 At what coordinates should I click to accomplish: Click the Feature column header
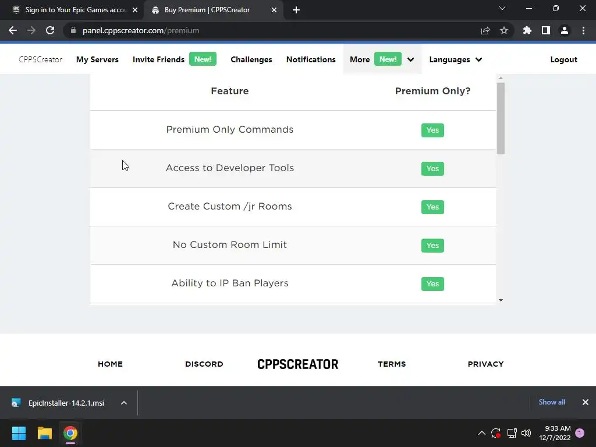229,91
